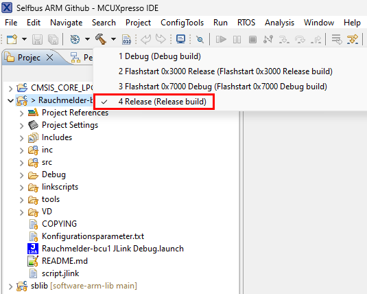The image size is (367, 294).
Task: Expand the sblib project node
Action: 10,286
